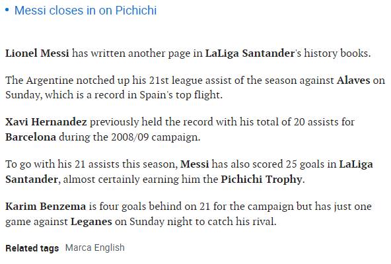Click the 'history books' text

coord(336,53)
